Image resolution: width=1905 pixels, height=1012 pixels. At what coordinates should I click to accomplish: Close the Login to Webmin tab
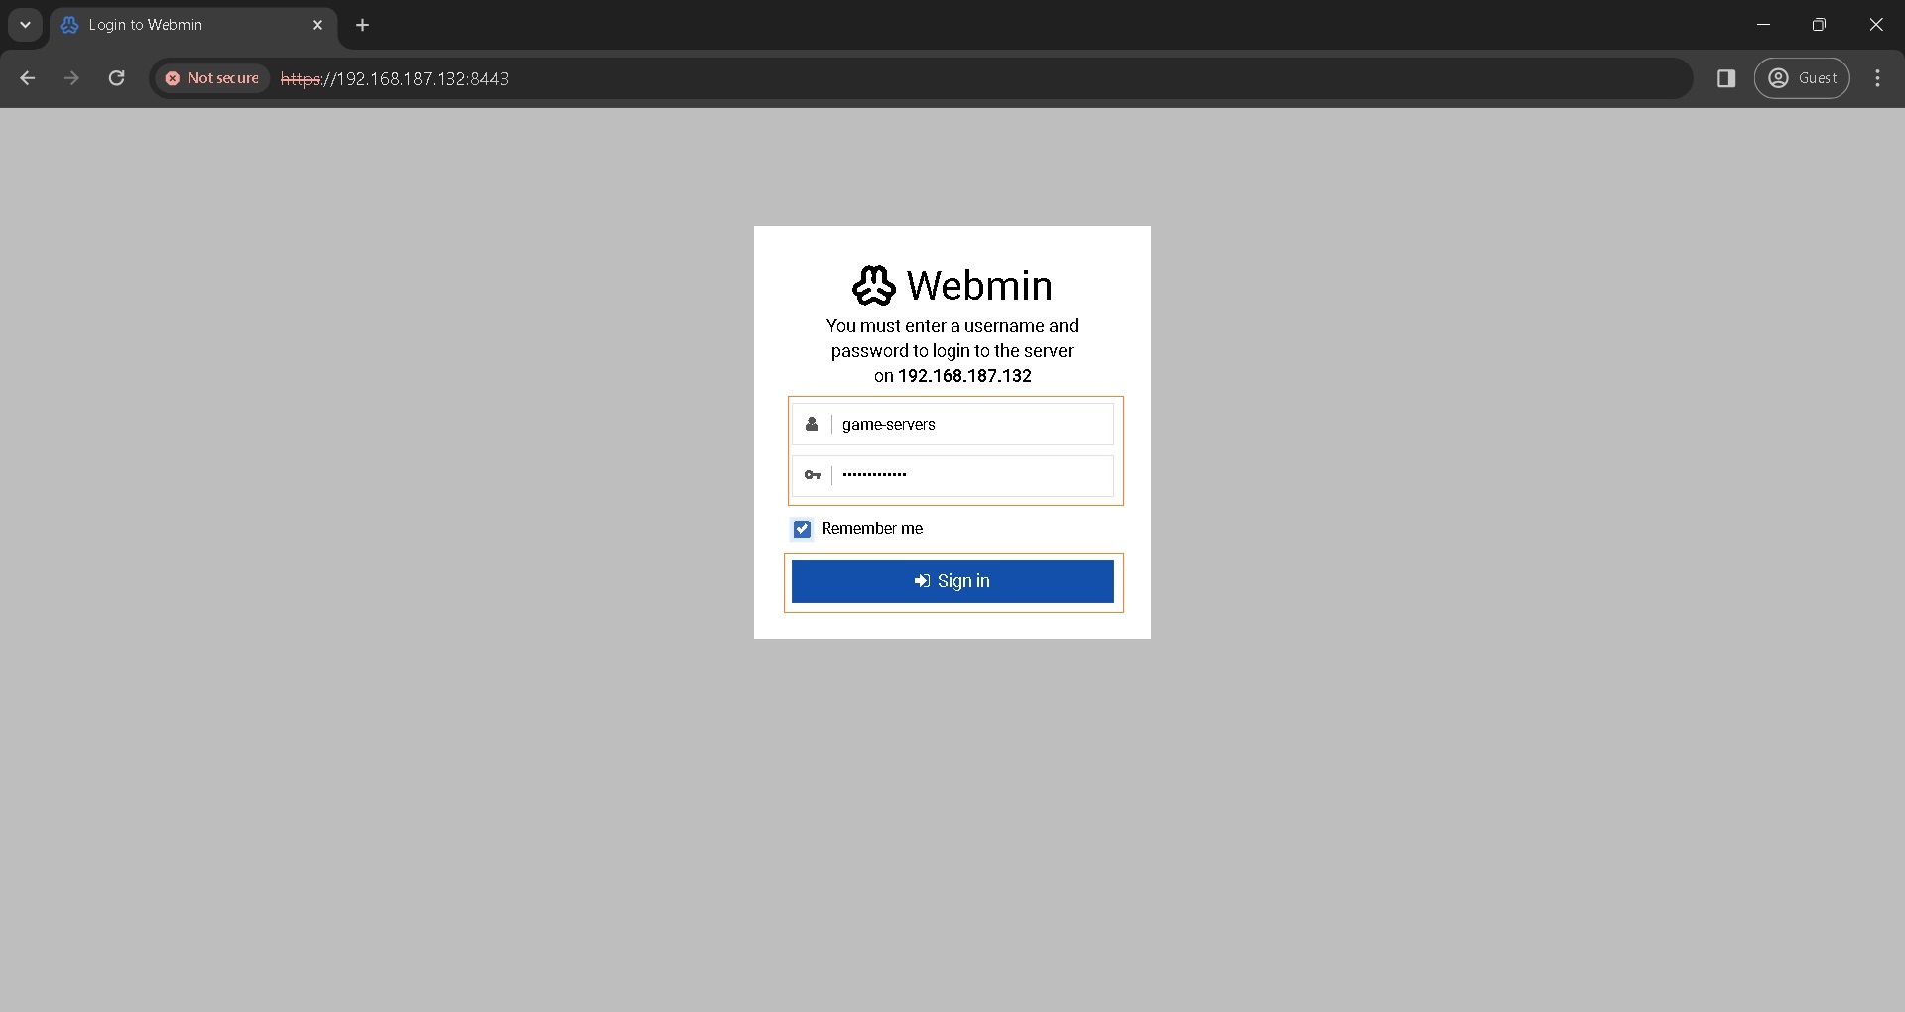(x=317, y=25)
